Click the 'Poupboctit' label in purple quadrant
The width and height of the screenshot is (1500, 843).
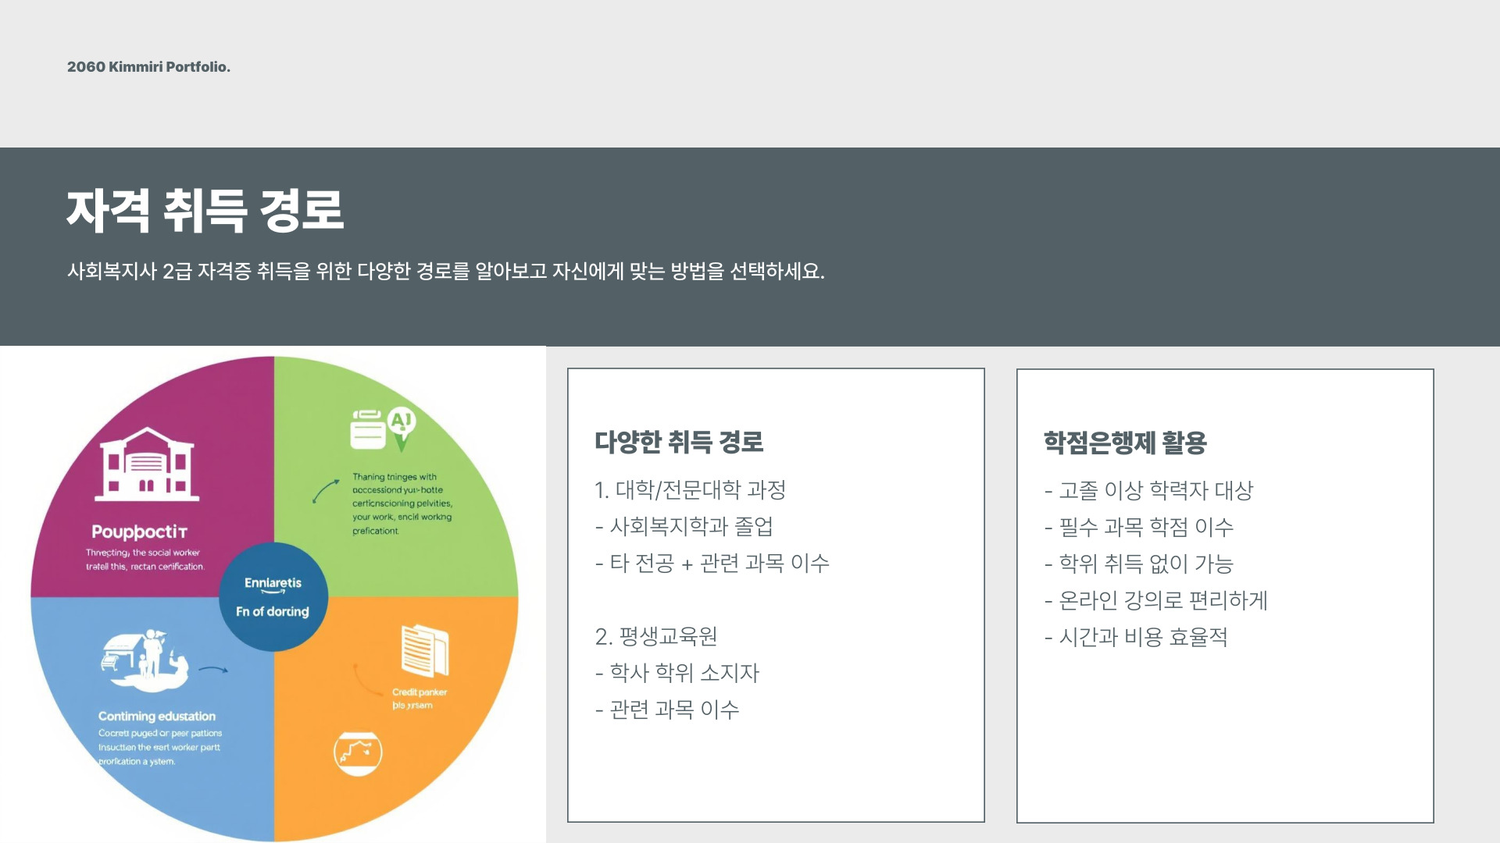139,532
